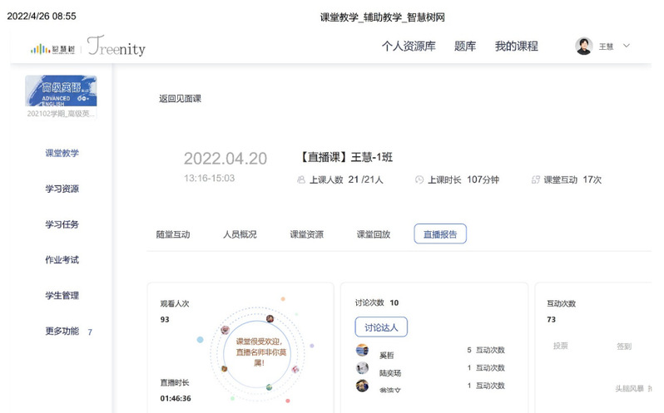The height and width of the screenshot is (413, 664).
Task: Click the 讨论达人 button
Action: tap(381, 327)
